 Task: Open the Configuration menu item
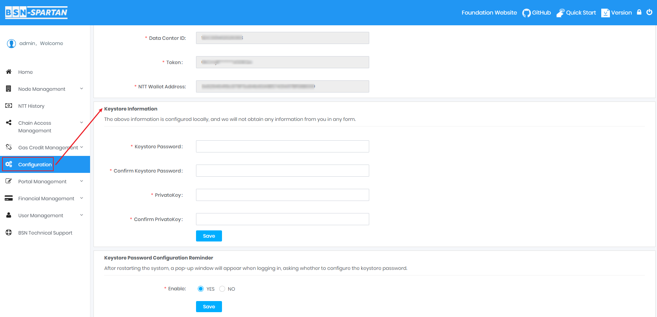click(35, 165)
